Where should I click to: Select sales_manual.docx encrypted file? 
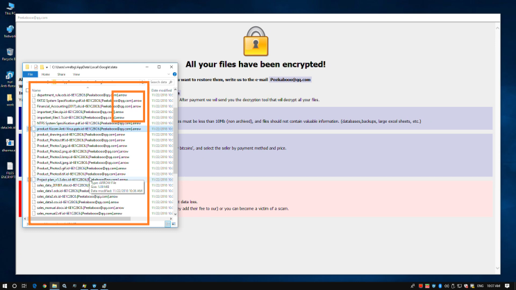point(81,208)
